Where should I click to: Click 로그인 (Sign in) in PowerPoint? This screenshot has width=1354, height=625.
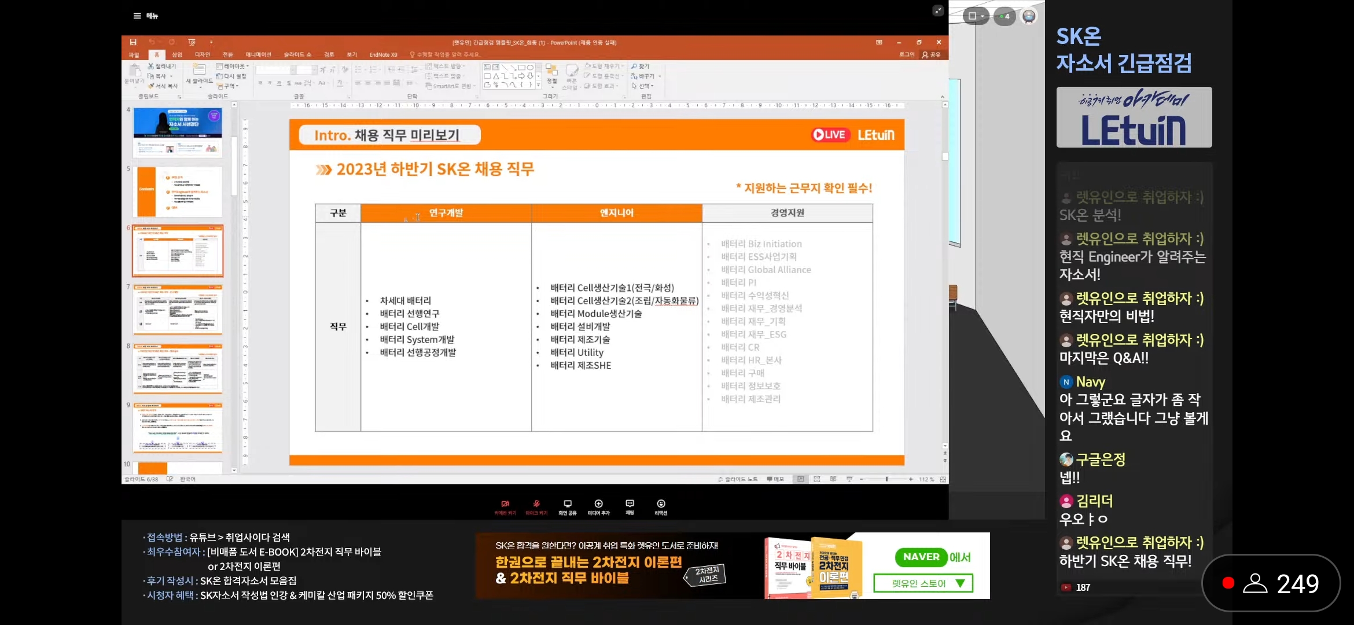907,54
